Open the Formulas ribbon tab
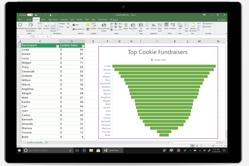The height and width of the screenshot is (166, 249). pos(64,20)
